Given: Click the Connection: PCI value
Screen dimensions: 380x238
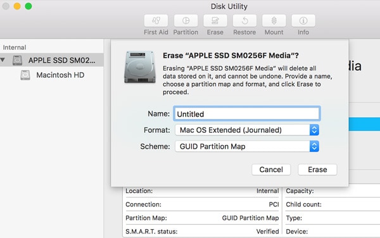Looking at the screenshot, I should [274, 204].
